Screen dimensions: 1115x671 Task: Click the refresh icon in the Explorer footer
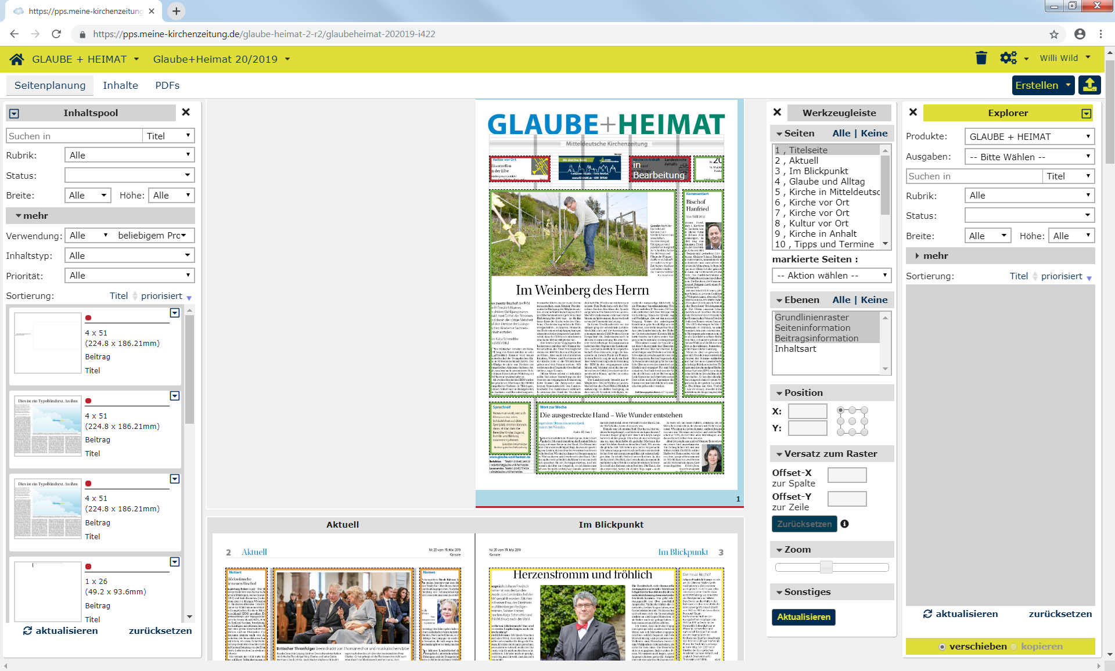tap(927, 614)
